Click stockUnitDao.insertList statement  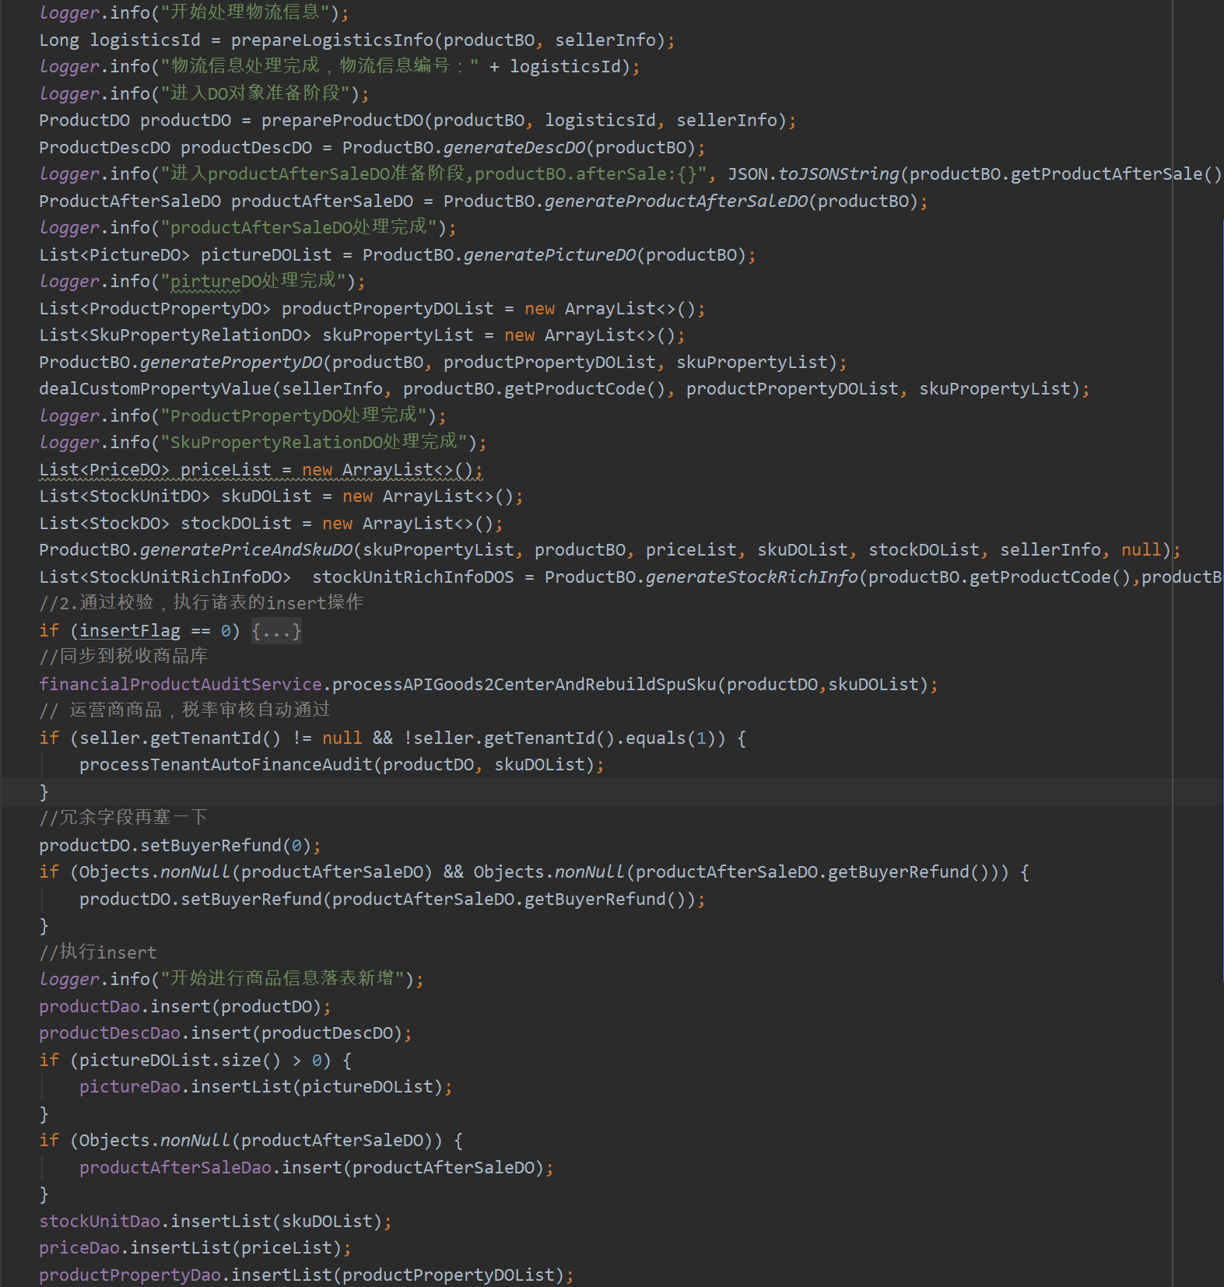pyautogui.click(x=216, y=1222)
